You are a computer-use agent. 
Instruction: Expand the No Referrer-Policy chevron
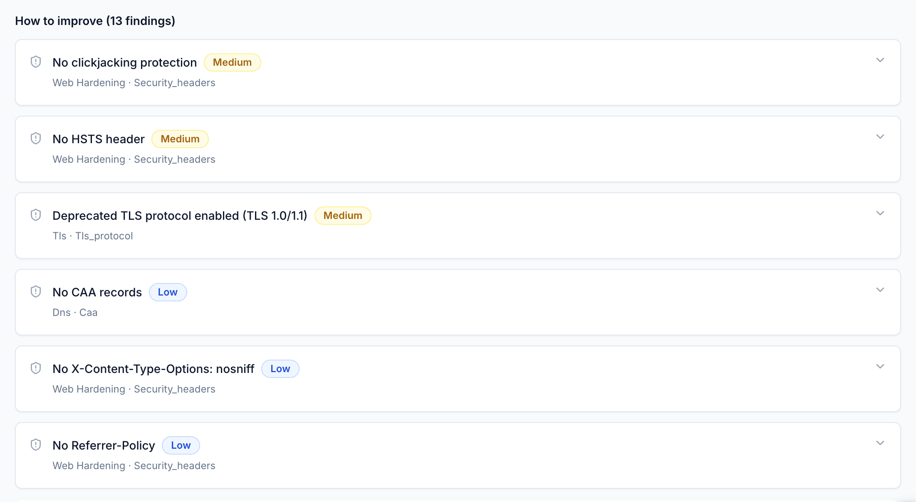pyautogui.click(x=880, y=443)
